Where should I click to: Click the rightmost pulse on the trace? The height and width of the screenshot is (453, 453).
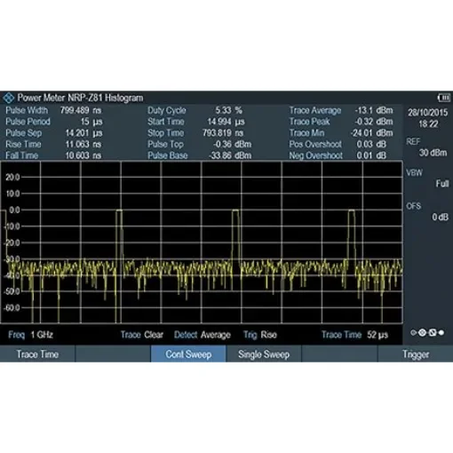pyautogui.click(x=352, y=234)
